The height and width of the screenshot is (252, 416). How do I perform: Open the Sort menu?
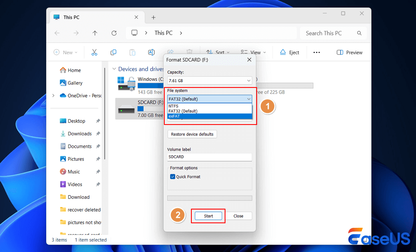click(x=218, y=52)
